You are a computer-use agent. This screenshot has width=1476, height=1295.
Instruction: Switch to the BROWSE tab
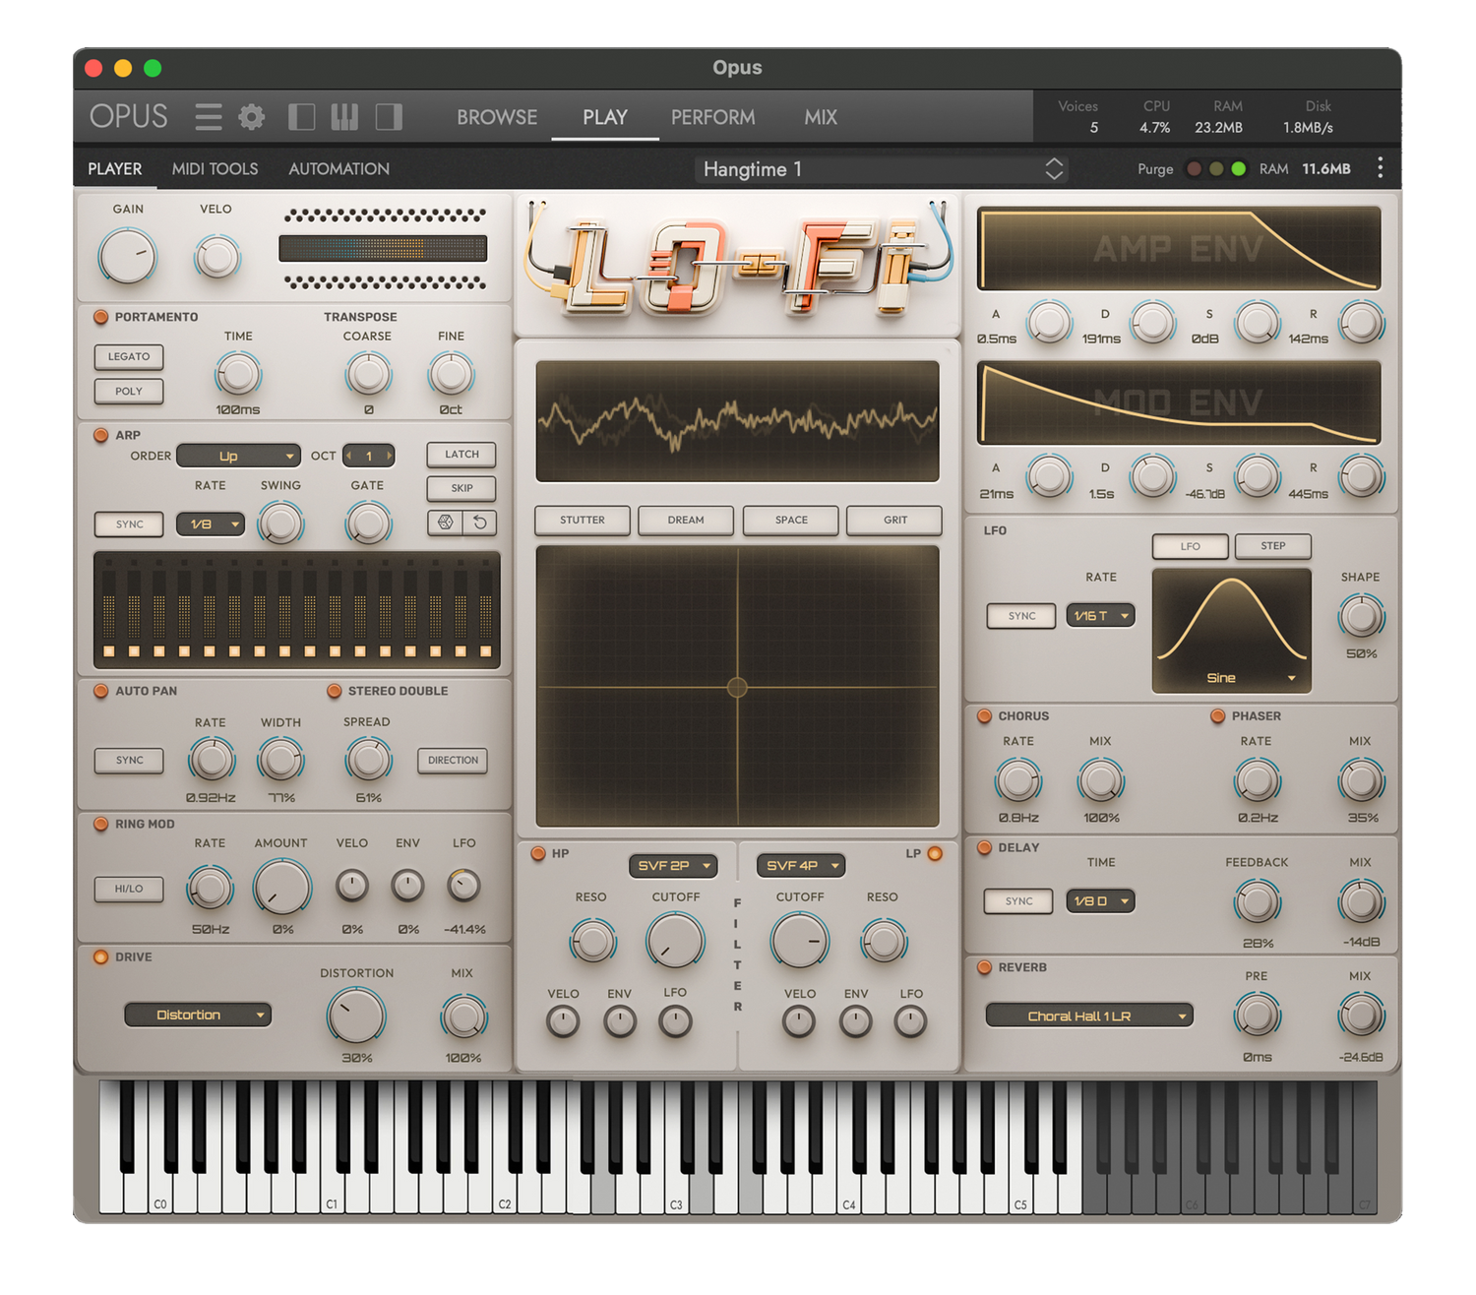coord(497,117)
